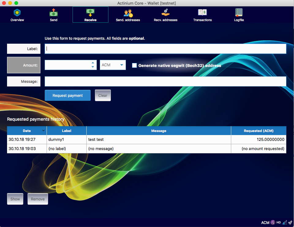
Task: Click the "(no label)" cell
Action: (x=66, y=149)
